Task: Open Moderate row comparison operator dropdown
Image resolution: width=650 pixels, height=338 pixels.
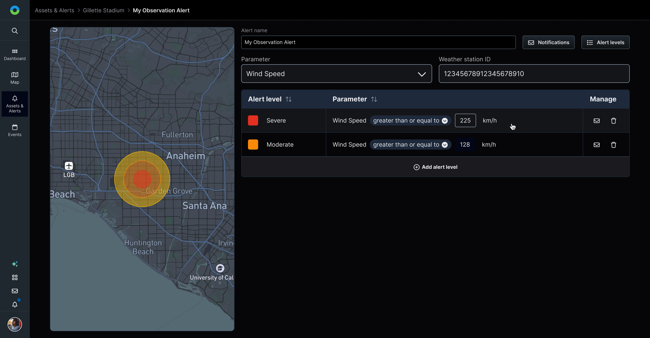Action: click(410, 145)
